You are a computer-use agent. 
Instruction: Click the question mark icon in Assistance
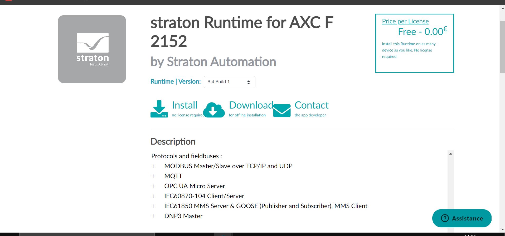[445, 218]
